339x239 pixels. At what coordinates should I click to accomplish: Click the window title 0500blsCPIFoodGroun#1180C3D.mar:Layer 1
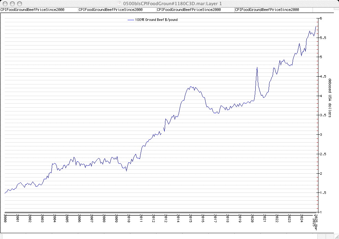172,4
